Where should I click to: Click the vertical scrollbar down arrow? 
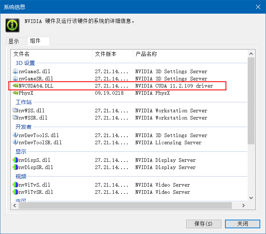pos(251,198)
